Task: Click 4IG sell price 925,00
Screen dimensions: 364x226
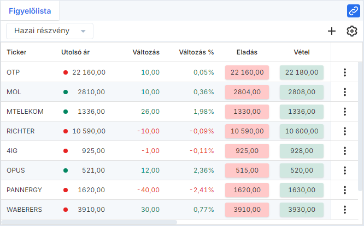Action: pos(247,151)
